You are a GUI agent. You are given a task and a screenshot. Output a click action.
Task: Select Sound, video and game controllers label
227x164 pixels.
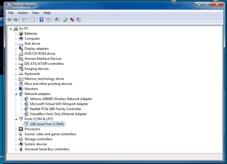coord(50,134)
